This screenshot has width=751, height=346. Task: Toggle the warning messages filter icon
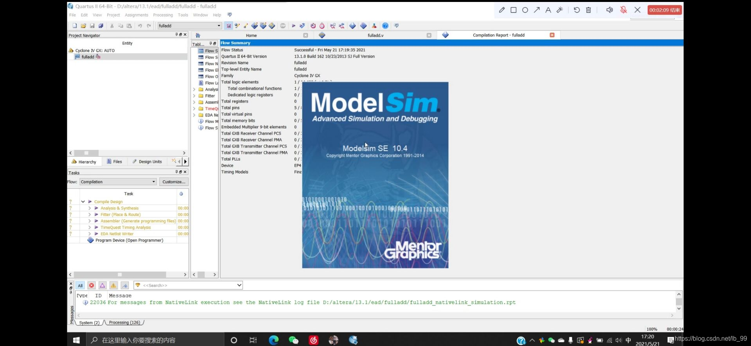[113, 285]
